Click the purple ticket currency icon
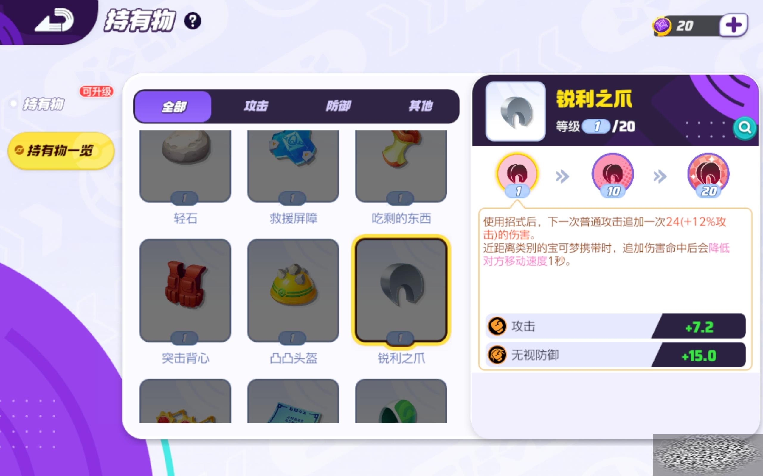 click(662, 26)
